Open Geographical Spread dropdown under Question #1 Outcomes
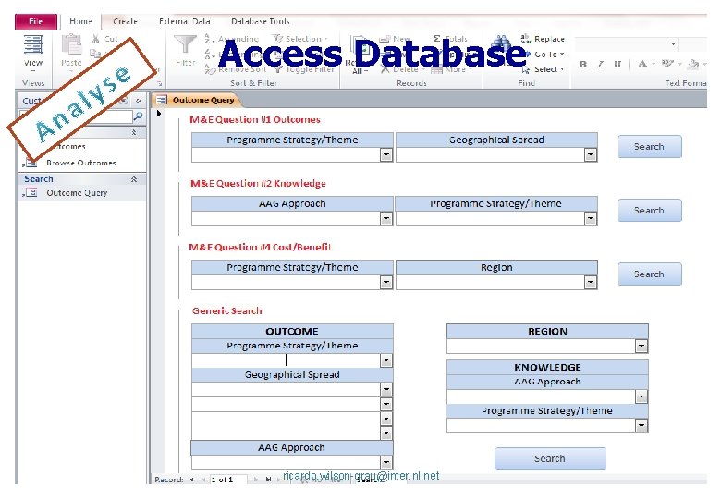 591,155
